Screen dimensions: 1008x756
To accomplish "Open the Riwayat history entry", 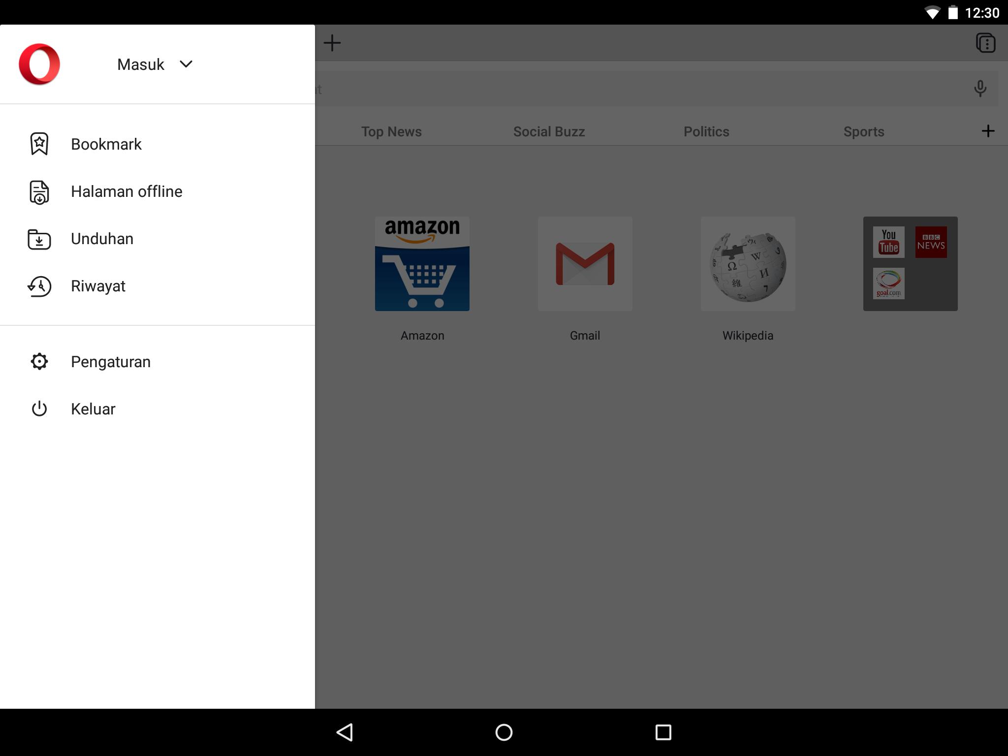I will coord(157,286).
